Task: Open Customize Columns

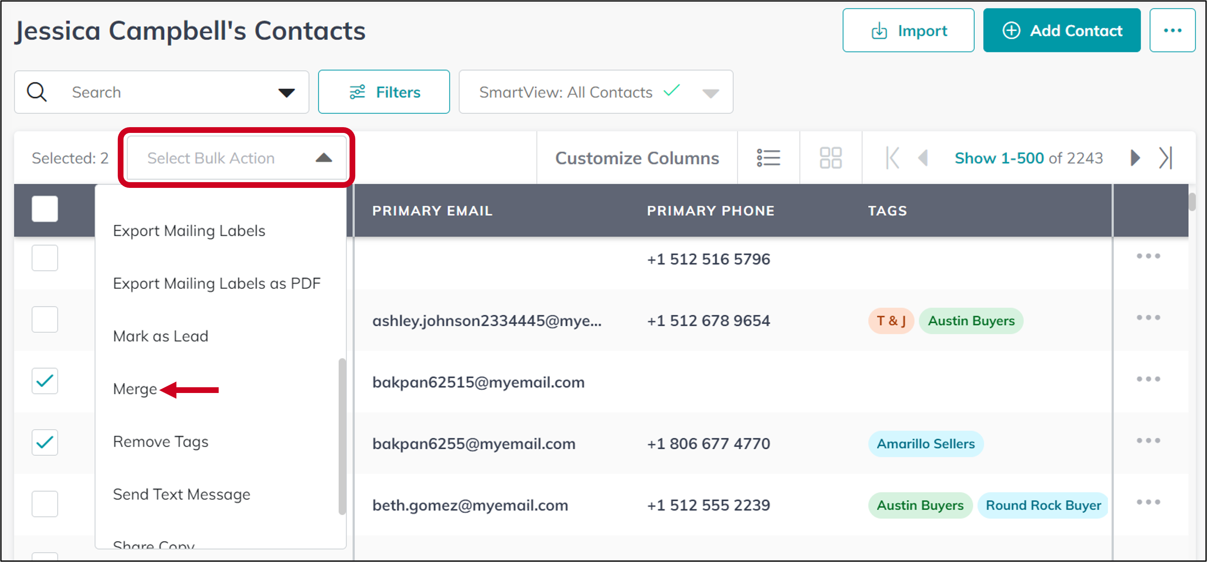Action: point(637,158)
